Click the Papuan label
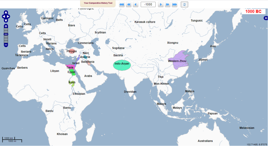This screenshot has width=268, height=146. coord(213,114)
